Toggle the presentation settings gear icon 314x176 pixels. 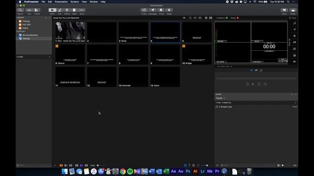point(206,18)
